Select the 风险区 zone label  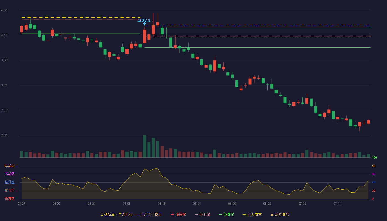9,166
